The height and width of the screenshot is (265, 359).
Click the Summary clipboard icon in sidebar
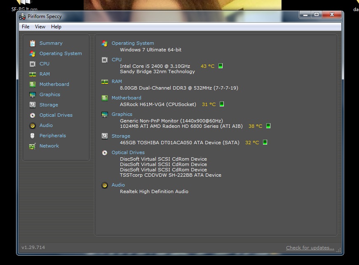click(33, 43)
